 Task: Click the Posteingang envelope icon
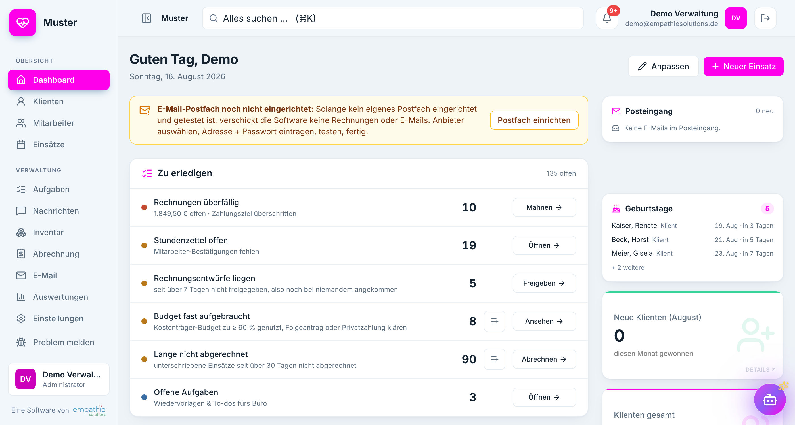click(616, 111)
